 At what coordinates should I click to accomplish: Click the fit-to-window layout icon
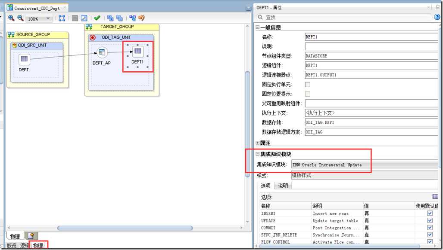click(62, 18)
